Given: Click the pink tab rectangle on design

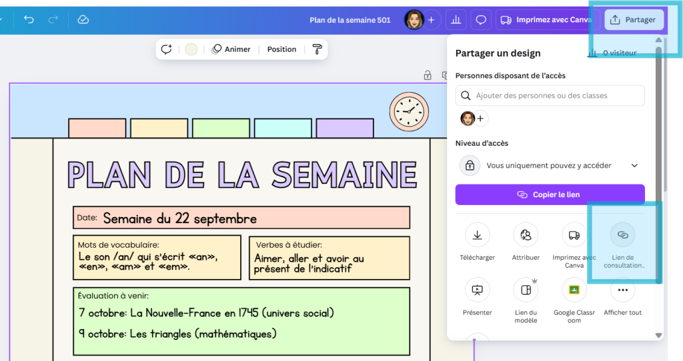Looking at the screenshot, I should [97, 129].
